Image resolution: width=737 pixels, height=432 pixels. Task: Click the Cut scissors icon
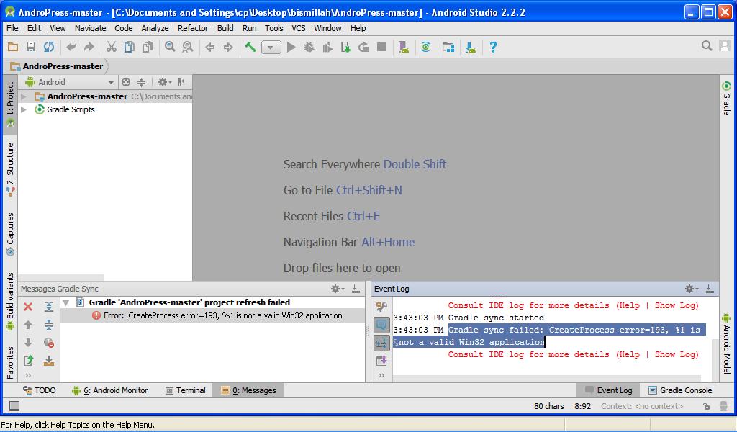point(112,47)
